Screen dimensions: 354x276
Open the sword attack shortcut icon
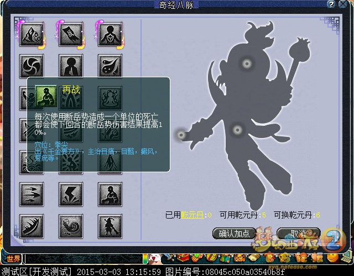tap(169, 259)
